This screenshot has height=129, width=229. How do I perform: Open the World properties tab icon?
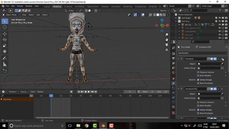pos(173,72)
